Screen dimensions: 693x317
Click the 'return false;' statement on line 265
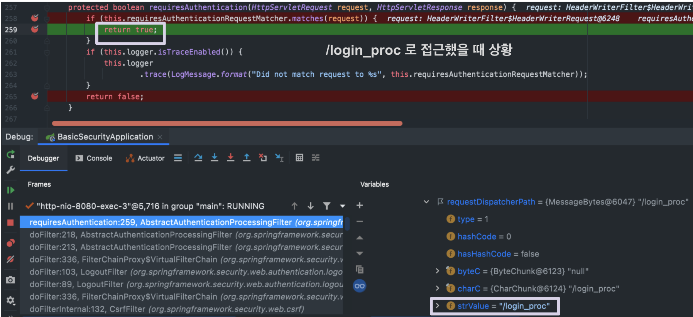115,96
